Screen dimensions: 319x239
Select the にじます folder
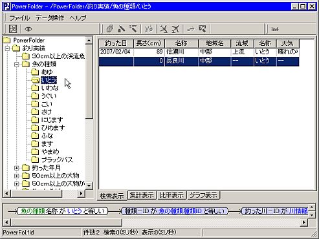click(52, 120)
